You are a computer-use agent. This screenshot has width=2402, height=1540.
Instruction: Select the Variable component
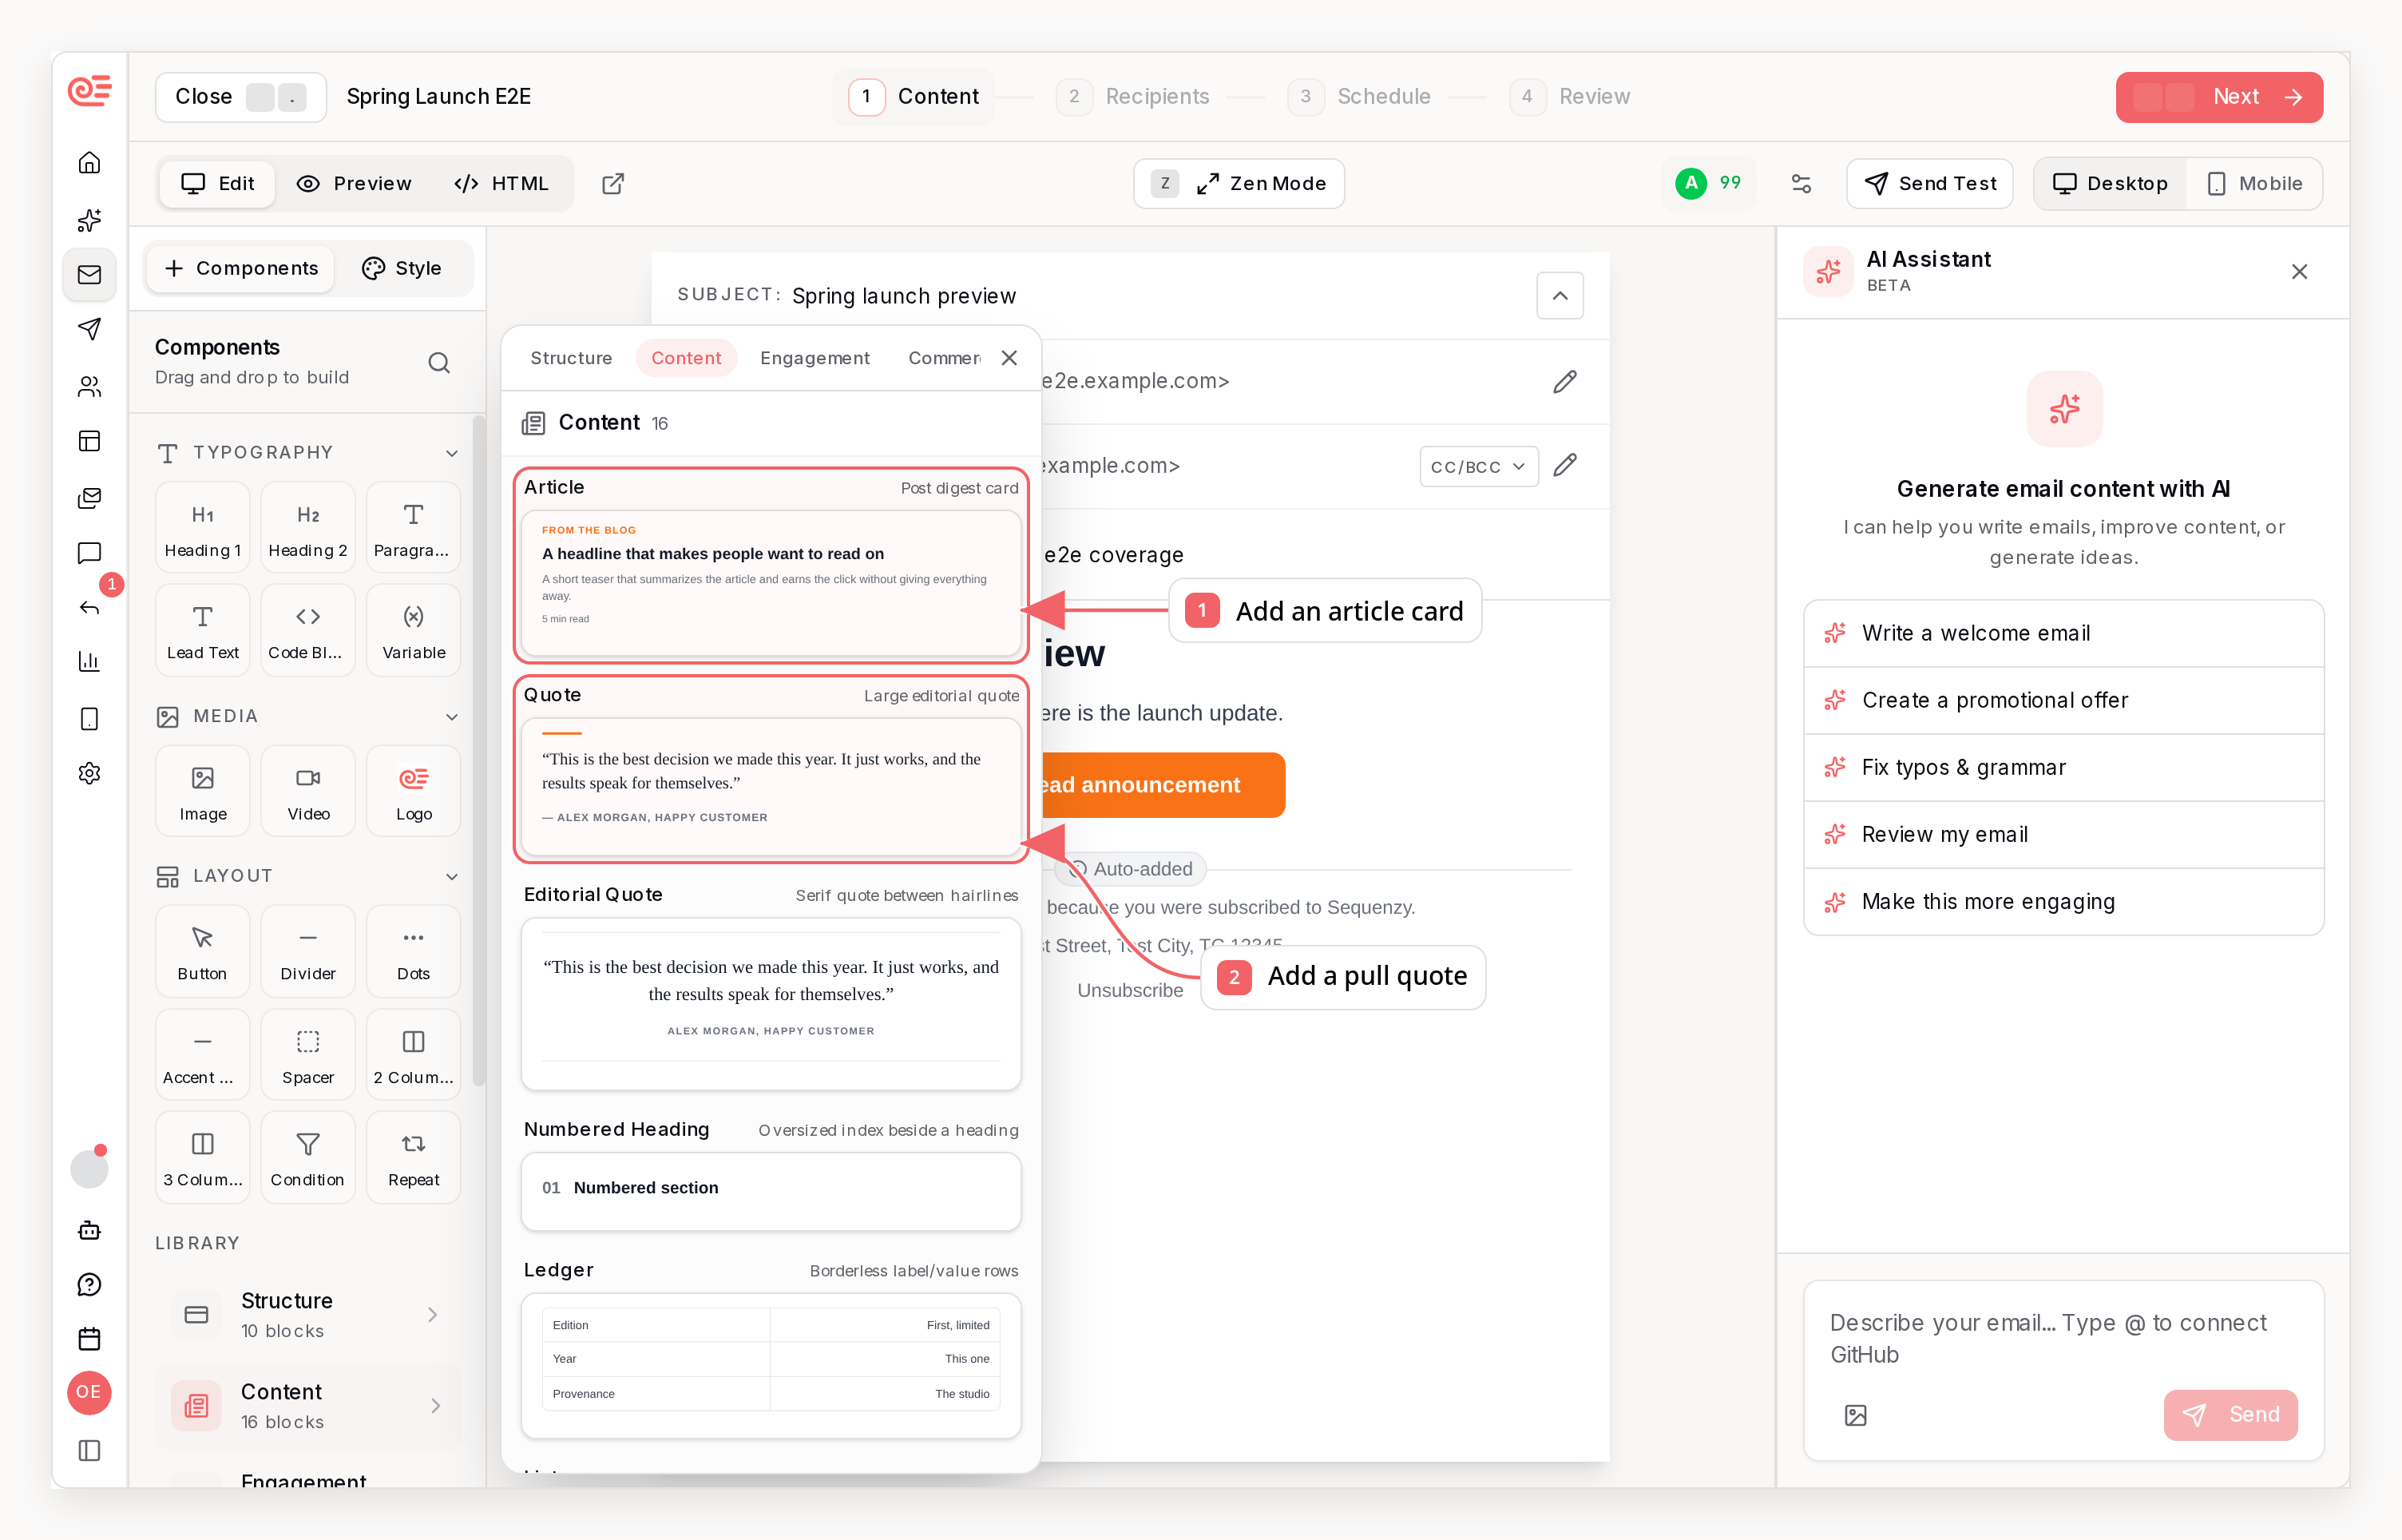[414, 631]
